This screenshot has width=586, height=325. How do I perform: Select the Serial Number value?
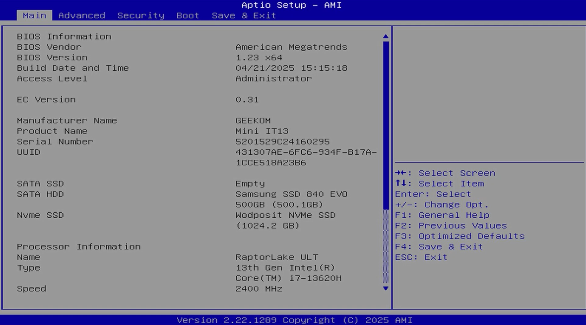click(282, 142)
